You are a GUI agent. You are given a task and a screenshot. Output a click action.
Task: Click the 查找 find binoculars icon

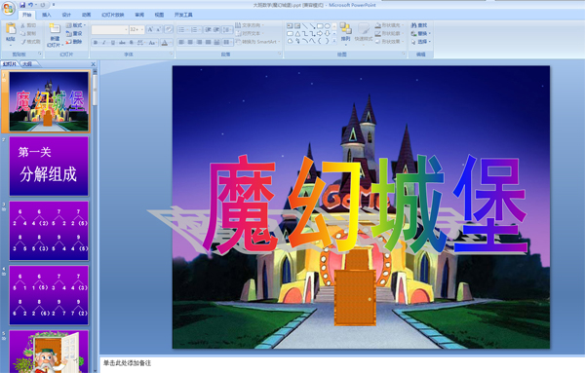click(x=413, y=25)
